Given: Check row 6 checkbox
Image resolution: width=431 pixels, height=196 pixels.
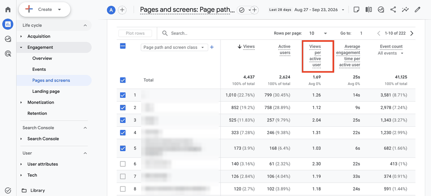Looking at the screenshot, I should pyautogui.click(x=123, y=164).
